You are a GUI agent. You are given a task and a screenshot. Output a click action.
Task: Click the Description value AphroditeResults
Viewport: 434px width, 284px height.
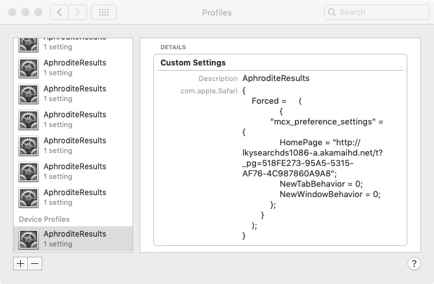pyautogui.click(x=275, y=78)
